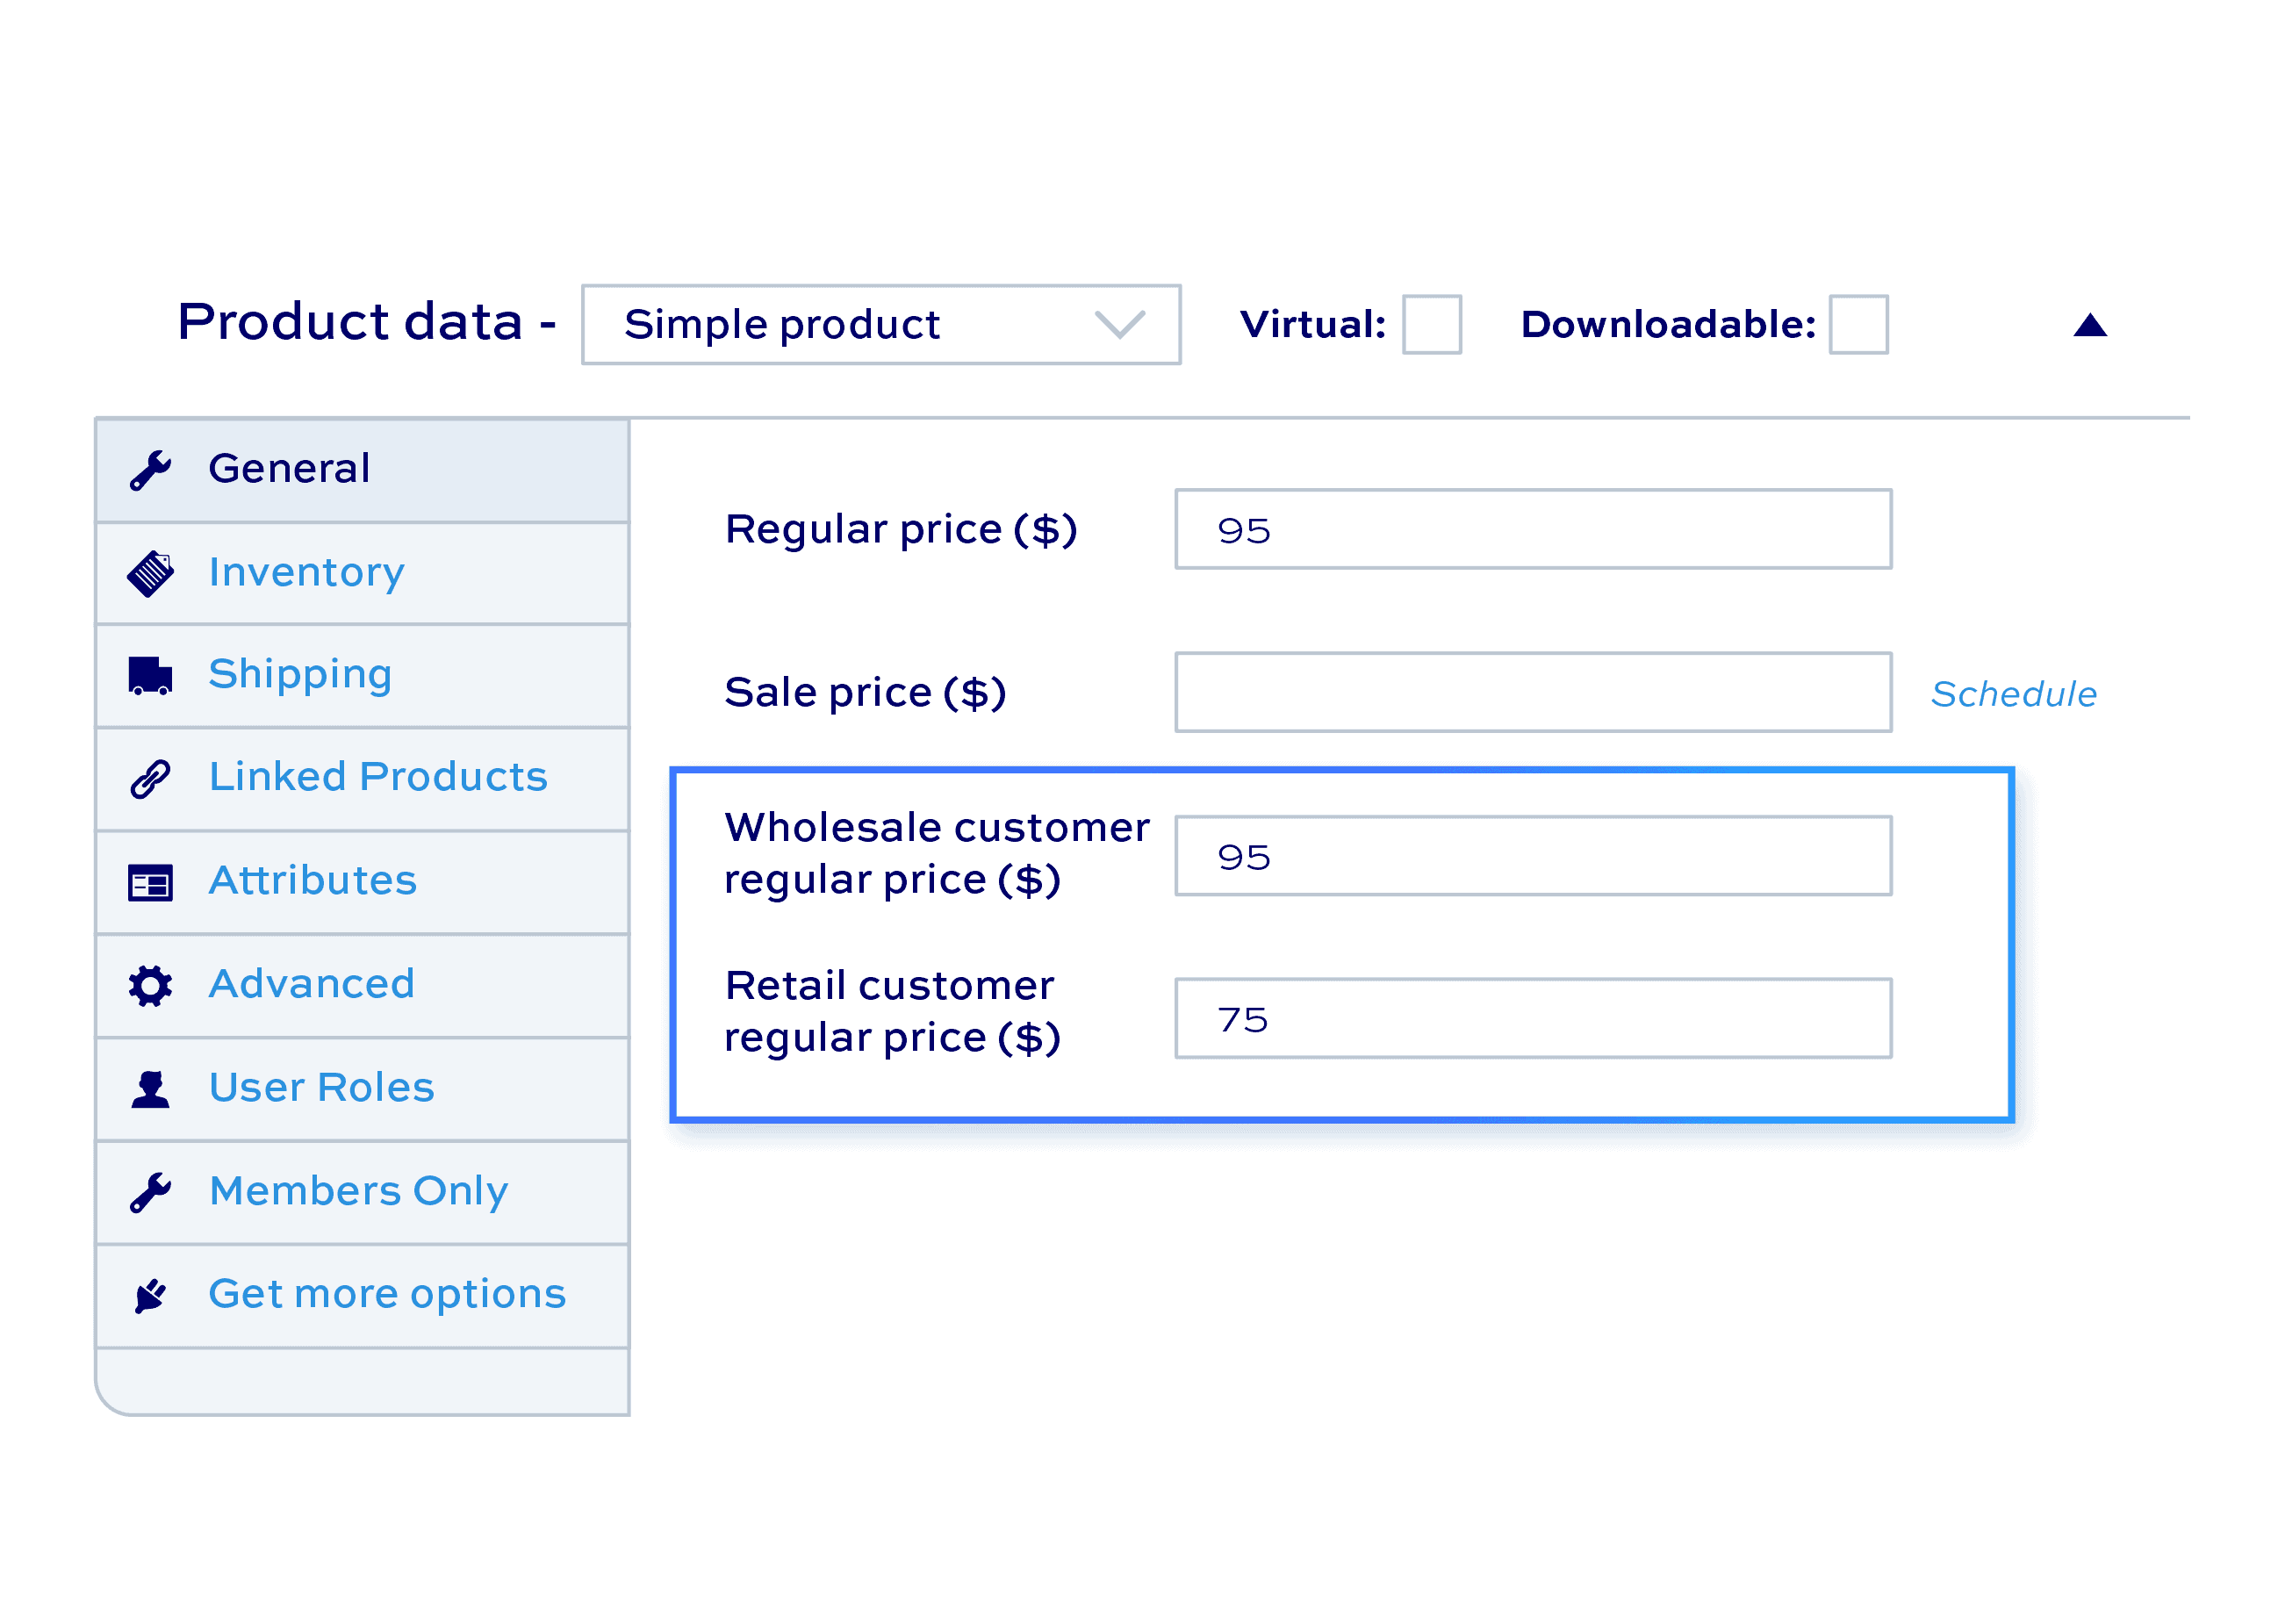This screenshot has height=1624, width=2285.
Task: Click the 'Downloadable:' label text
Action: [1667, 324]
